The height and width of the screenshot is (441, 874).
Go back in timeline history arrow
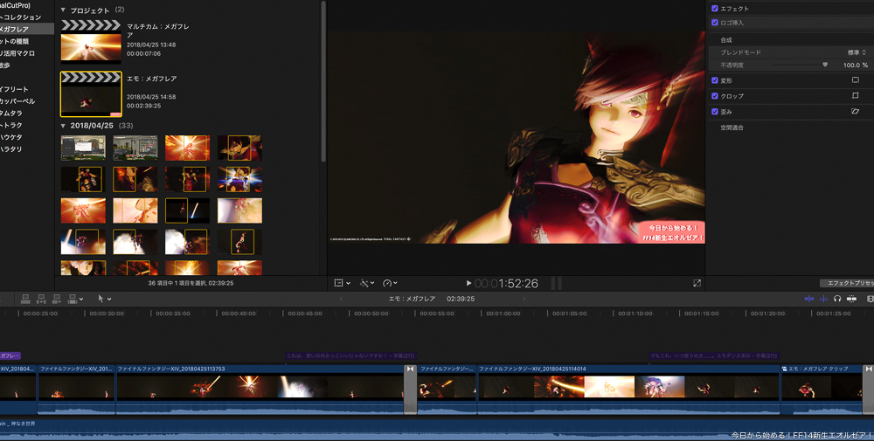pyautogui.click(x=341, y=299)
